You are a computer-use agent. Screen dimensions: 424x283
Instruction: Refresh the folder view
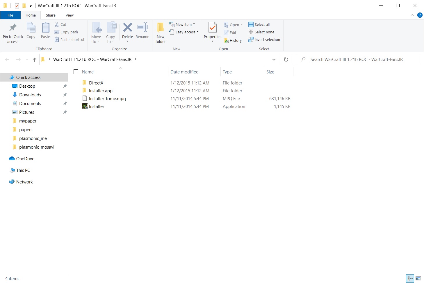tap(286, 60)
